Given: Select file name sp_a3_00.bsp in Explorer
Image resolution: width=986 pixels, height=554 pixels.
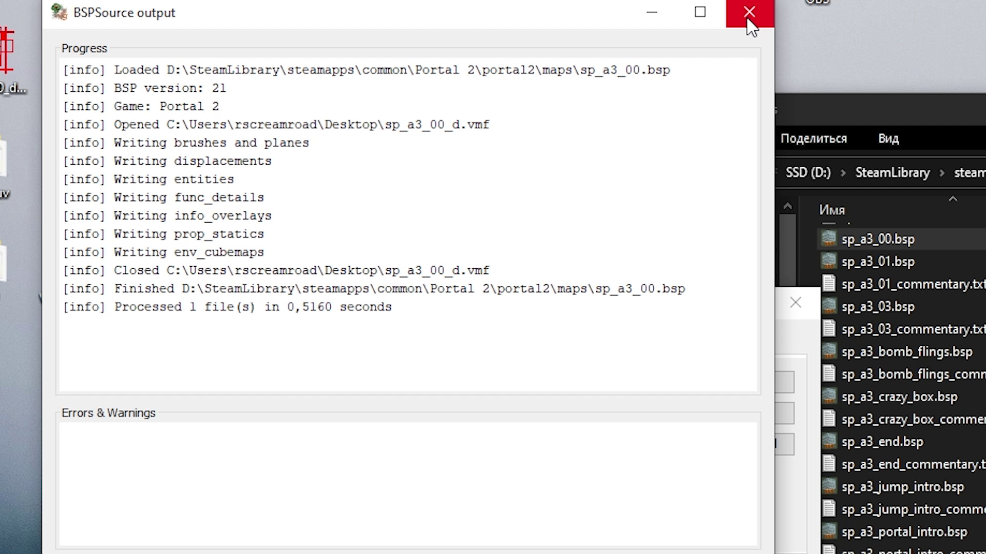Looking at the screenshot, I should (x=878, y=239).
